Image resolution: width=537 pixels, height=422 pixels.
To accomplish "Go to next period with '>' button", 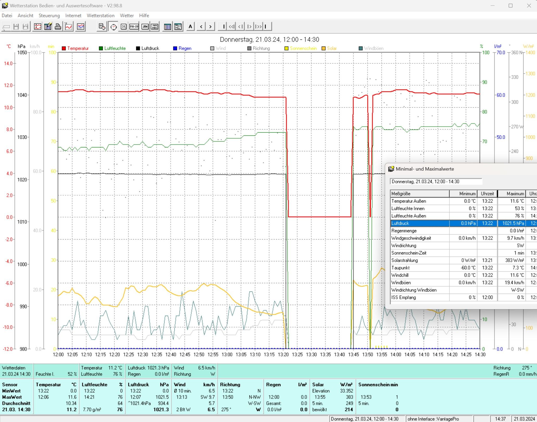I will tap(210, 27).
